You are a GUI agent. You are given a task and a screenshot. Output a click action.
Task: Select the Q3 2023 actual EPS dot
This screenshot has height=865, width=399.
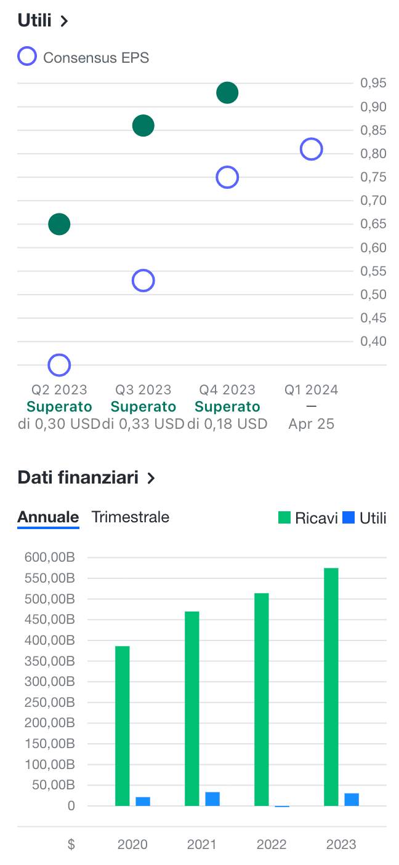tap(142, 126)
